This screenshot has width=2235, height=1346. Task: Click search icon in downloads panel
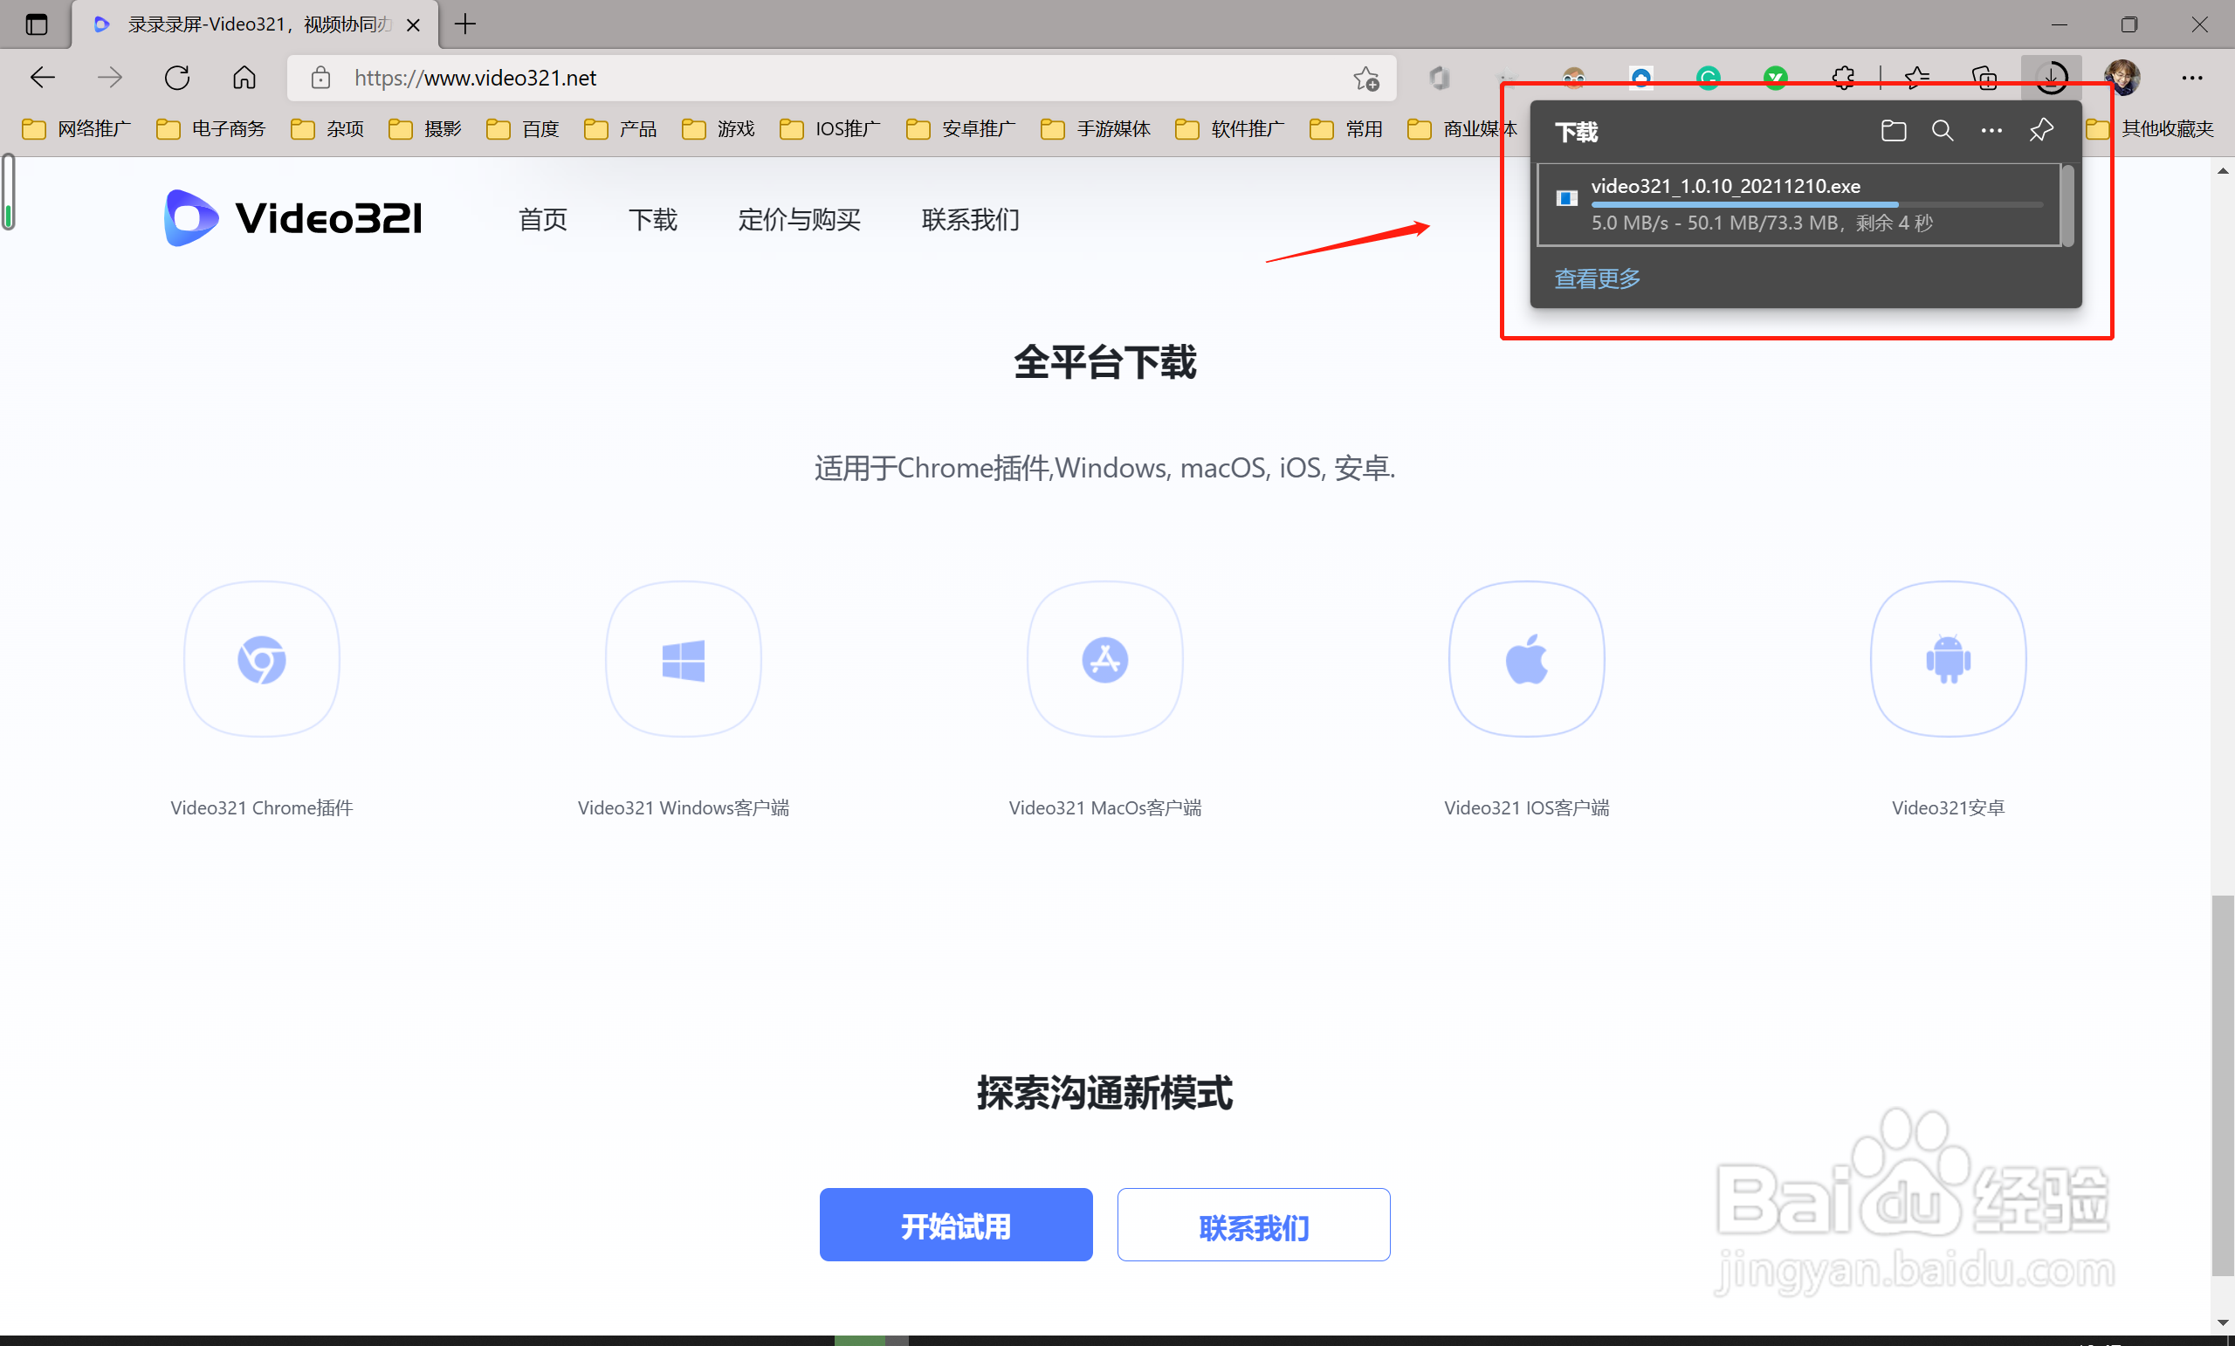click(1942, 131)
